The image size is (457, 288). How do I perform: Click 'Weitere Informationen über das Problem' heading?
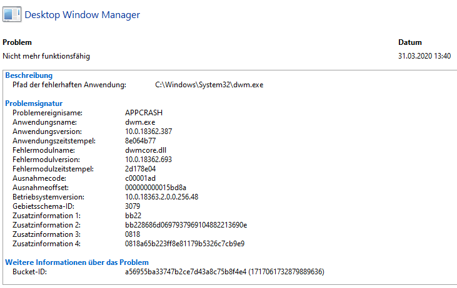pyautogui.click(x=77, y=262)
